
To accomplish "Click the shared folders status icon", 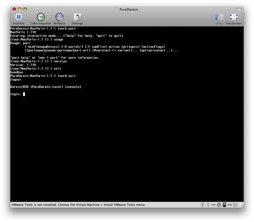I will (x=235, y=205).
